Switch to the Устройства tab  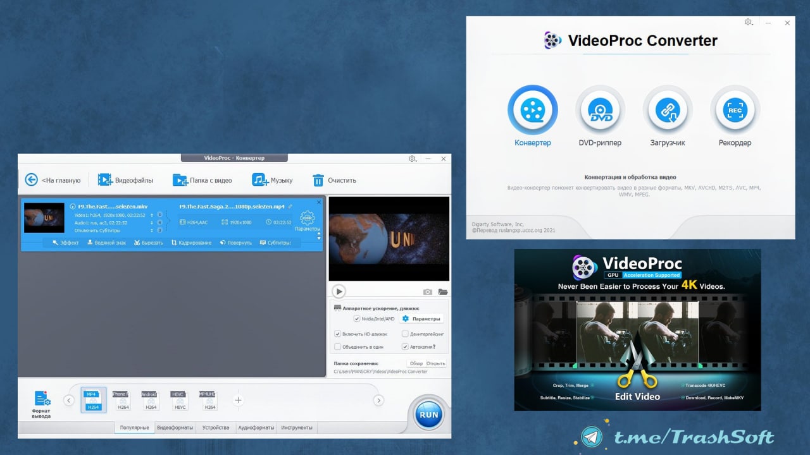tap(216, 428)
